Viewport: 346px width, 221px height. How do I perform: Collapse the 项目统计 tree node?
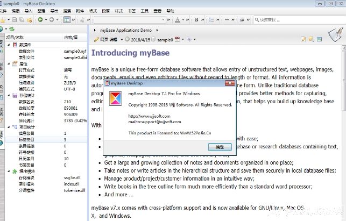tap(9, 127)
